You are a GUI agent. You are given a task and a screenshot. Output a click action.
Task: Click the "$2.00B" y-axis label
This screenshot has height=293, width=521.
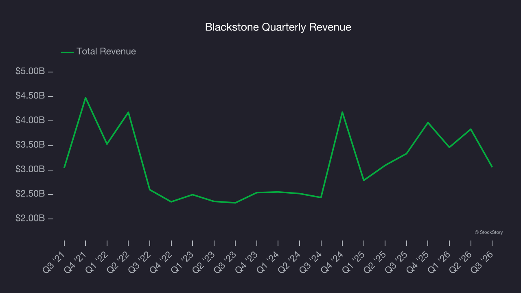pyautogui.click(x=30, y=218)
